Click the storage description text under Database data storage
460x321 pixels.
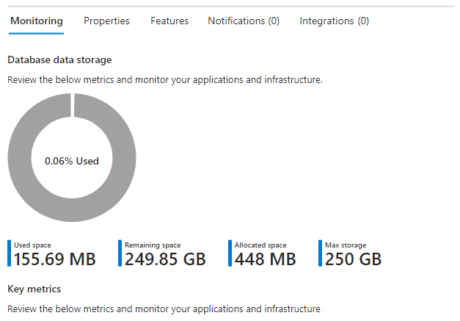point(164,79)
